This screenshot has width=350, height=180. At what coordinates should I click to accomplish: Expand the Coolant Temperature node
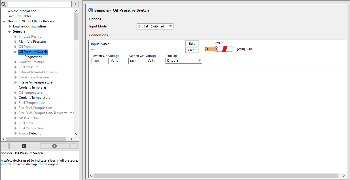point(16,98)
